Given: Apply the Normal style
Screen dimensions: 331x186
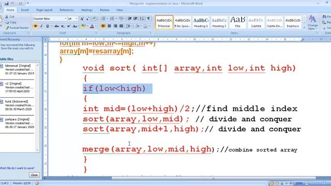Looking at the screenshot, I should [x=164, y=22].
